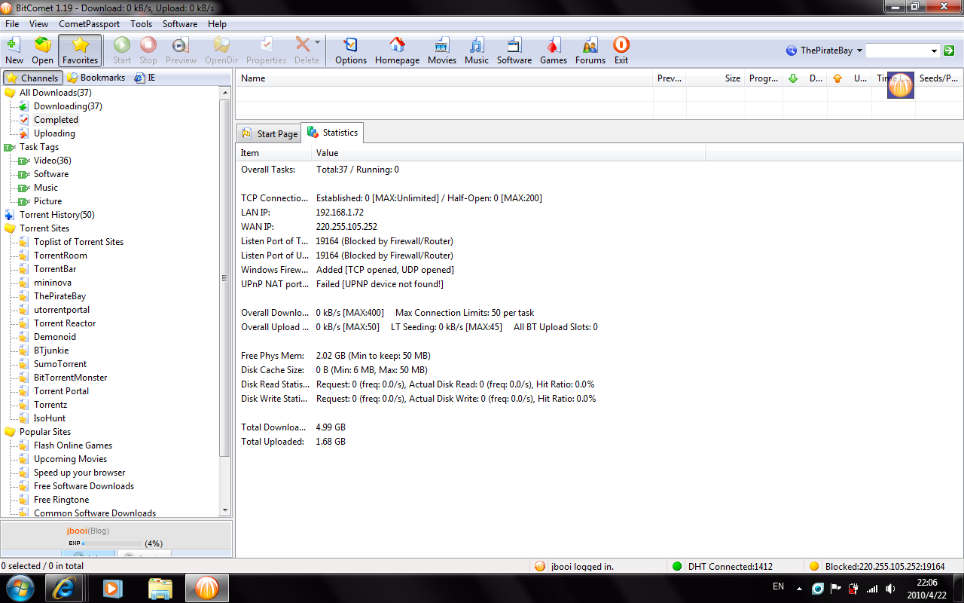Open the Forums toolbar icon
The width and height of the screenshot is (964, 603).
(590, 50)
